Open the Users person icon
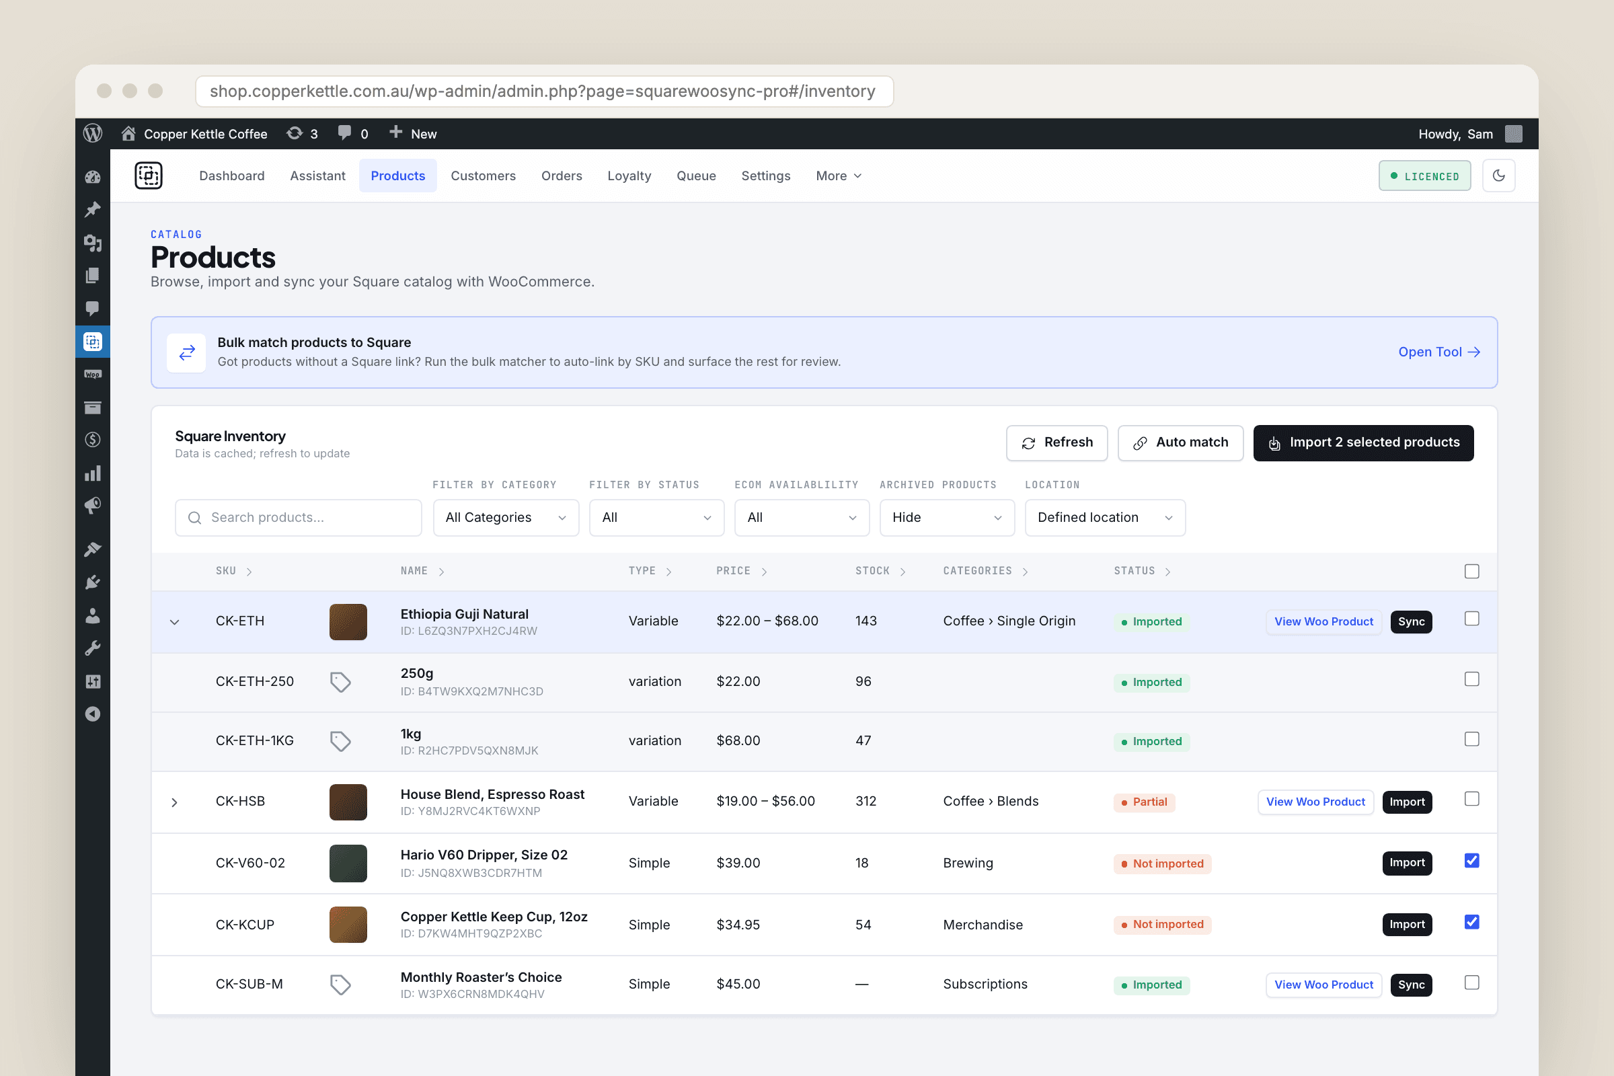The height and width of the screenshot is (1076, 1614). pos(93,615)
